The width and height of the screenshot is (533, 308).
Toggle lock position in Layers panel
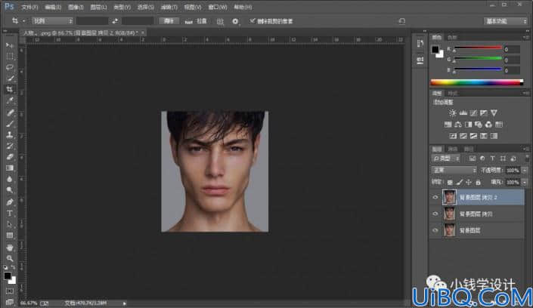[469, 183]
